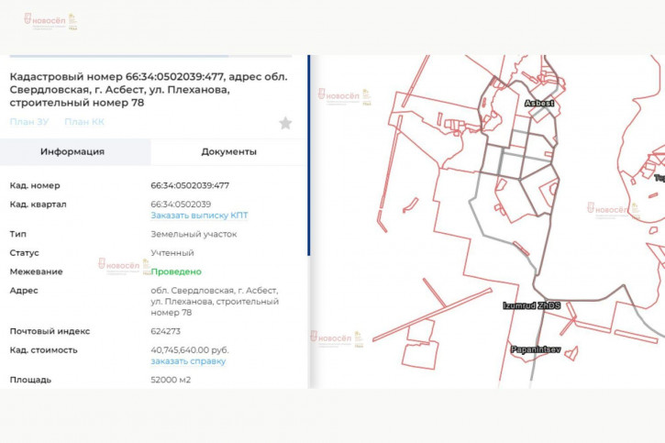Open the План КК link

tap(84, 122)
